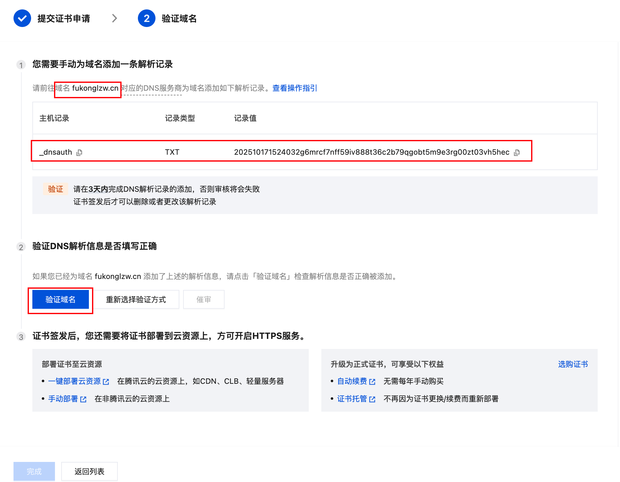Open the 选购证书 link
620x482 pixels.
[x=573, y=364]
